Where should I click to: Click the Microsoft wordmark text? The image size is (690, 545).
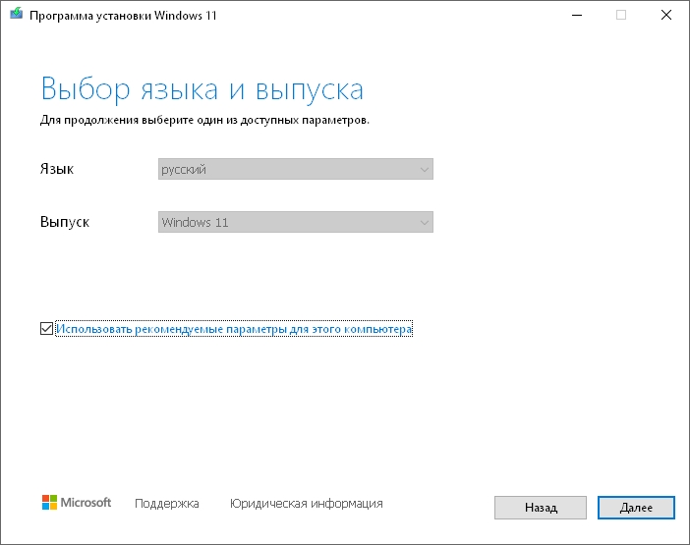(x=86, y=503)
